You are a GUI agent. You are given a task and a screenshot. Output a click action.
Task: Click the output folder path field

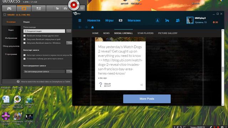click(44, 31)
